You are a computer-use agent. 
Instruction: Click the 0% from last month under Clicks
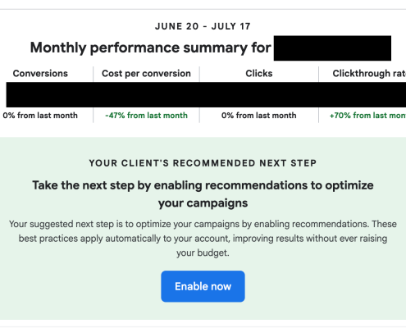click(259, 116)
